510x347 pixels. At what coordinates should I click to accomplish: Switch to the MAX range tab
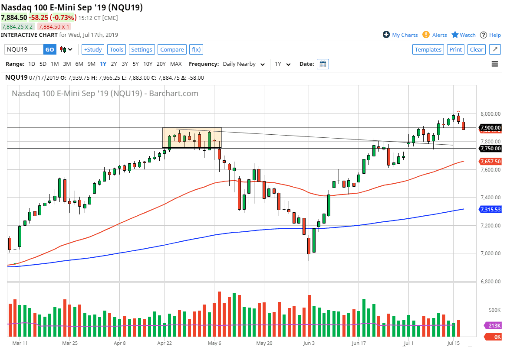[x=176, y=64]
